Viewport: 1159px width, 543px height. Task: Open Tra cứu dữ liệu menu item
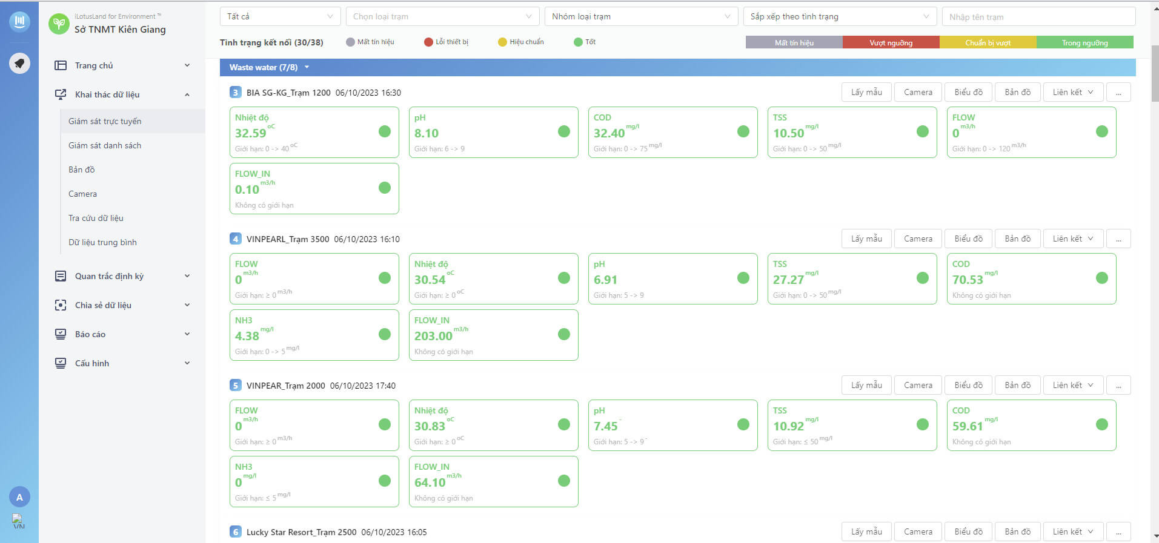(x=133, y=218)
